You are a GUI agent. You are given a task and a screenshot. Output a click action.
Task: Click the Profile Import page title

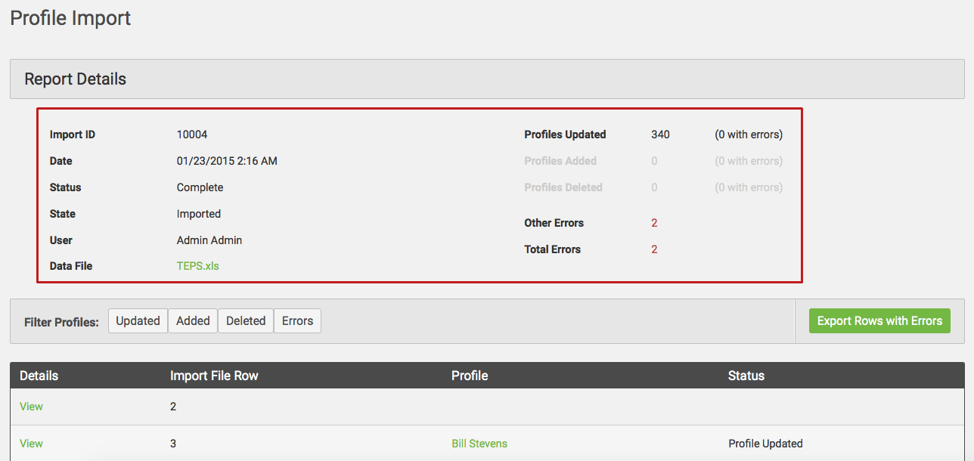[70, 18]
